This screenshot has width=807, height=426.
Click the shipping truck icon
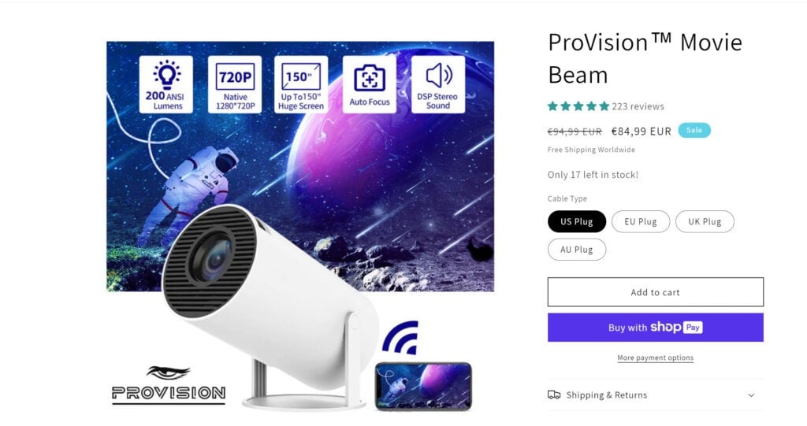(x=554, y=395)
